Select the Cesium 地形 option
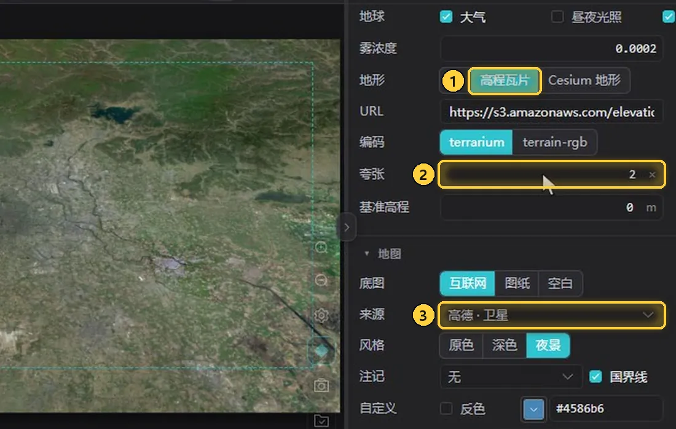The width and height of the screenshot is (676, 429). coord(584,81)
